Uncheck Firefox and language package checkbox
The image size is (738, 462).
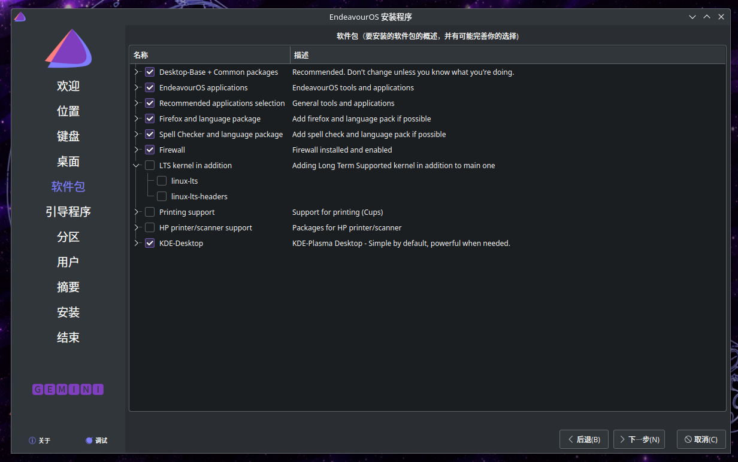pos(150,118)
